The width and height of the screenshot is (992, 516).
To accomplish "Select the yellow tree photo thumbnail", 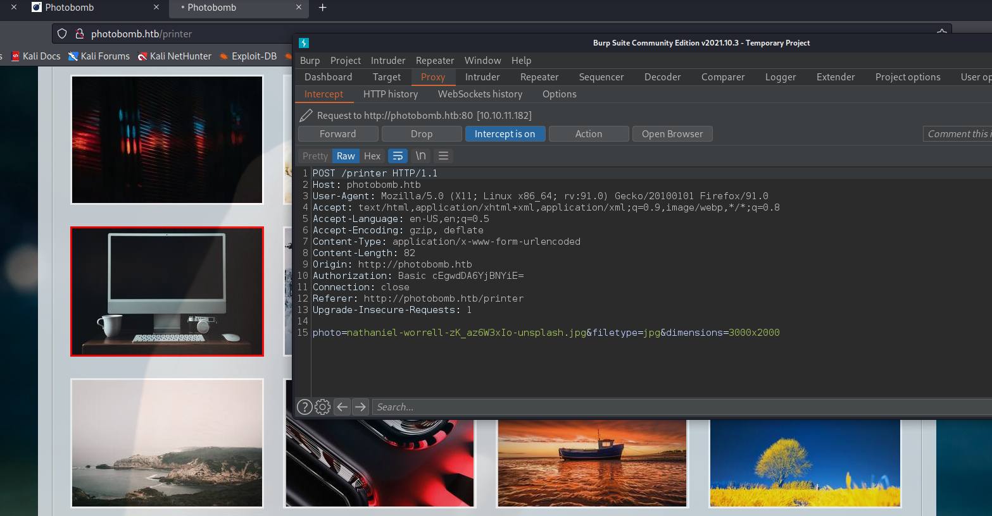I will 805,463.
